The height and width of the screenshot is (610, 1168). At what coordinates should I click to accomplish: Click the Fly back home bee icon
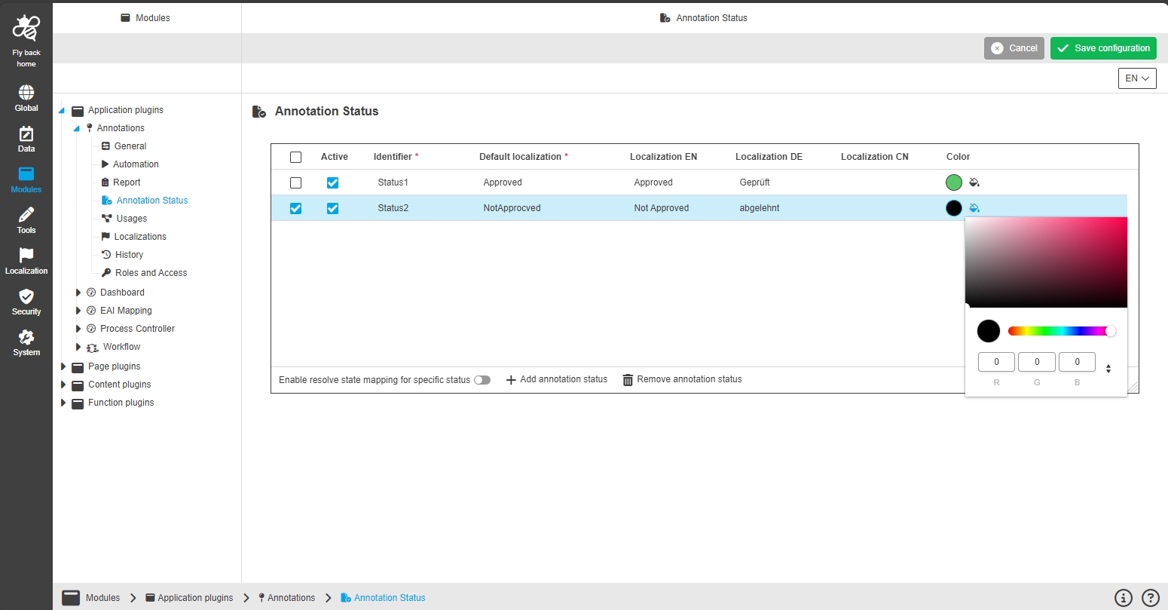coord(26,30)
